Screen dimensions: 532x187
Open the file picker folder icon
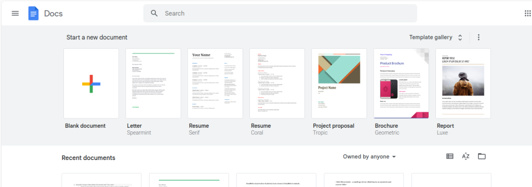click(x=482, y=156)
